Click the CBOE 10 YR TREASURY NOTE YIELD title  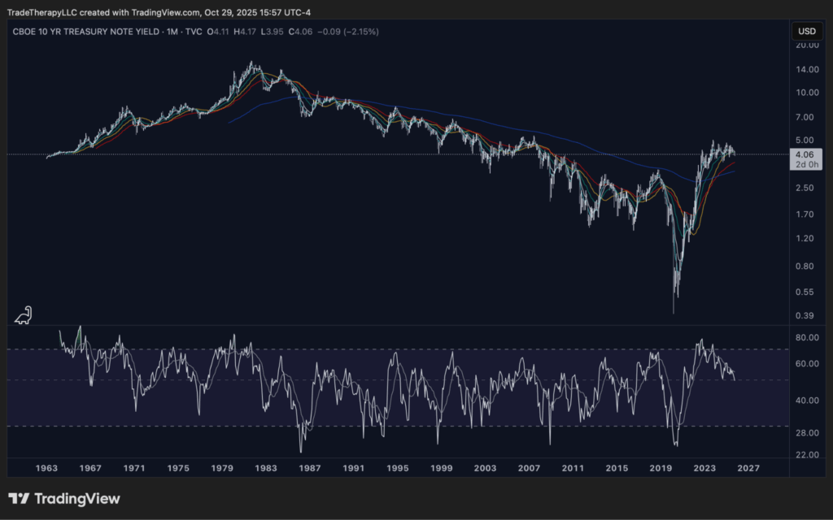(85, 32)
